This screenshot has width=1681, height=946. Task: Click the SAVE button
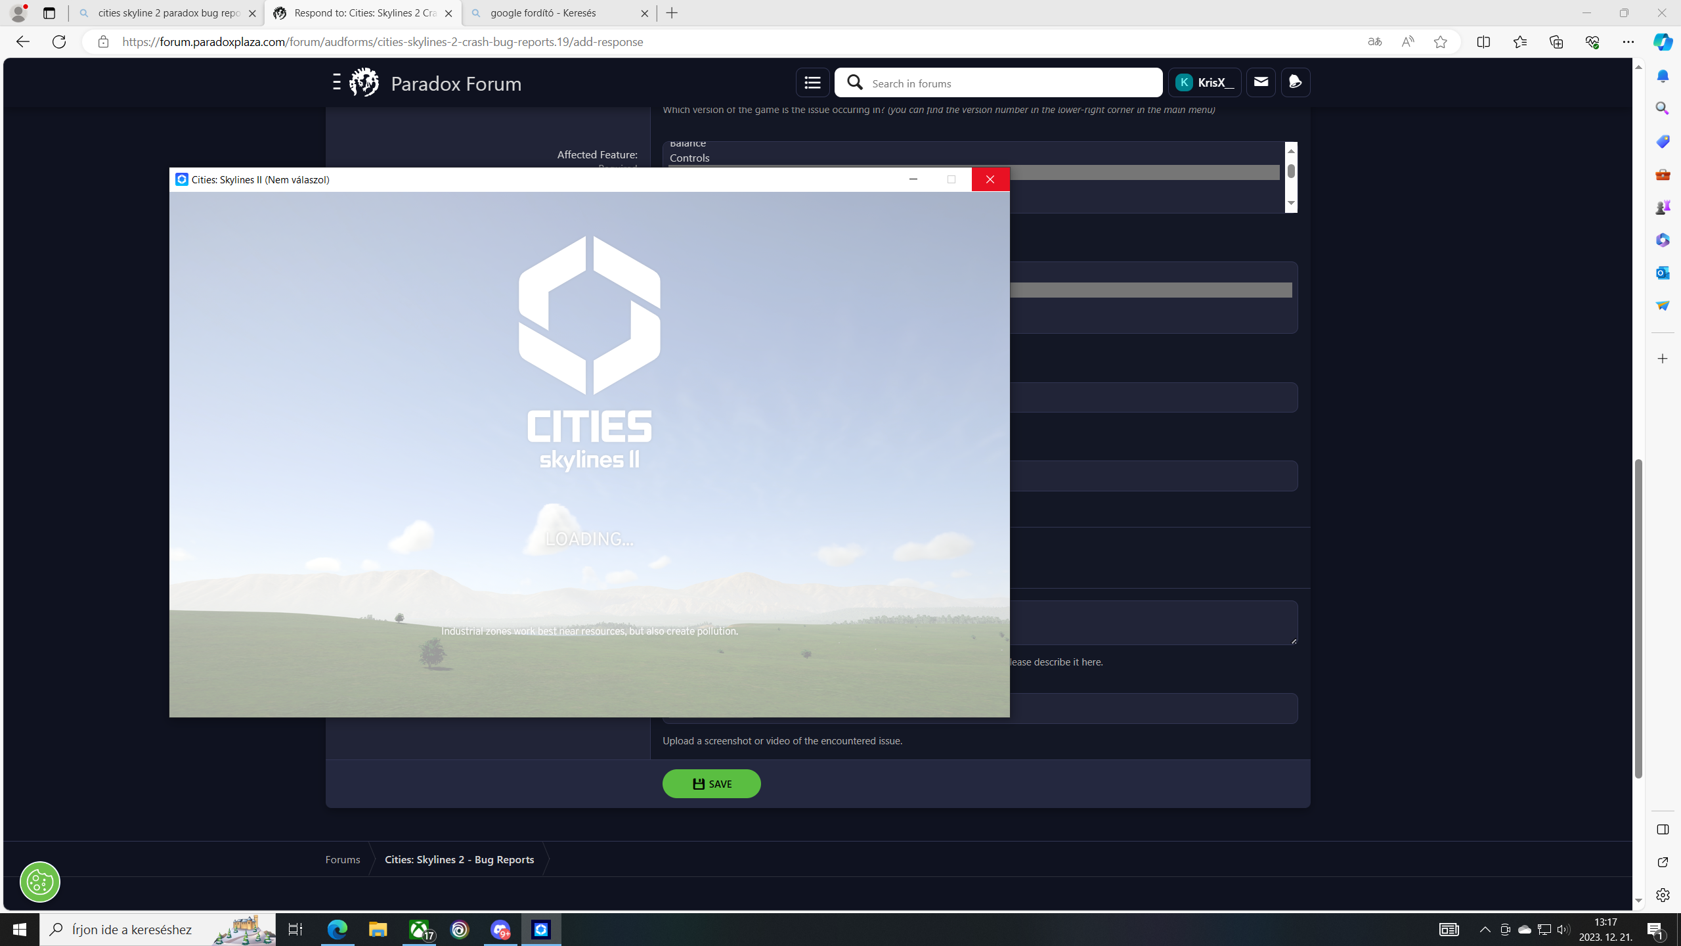711,783
